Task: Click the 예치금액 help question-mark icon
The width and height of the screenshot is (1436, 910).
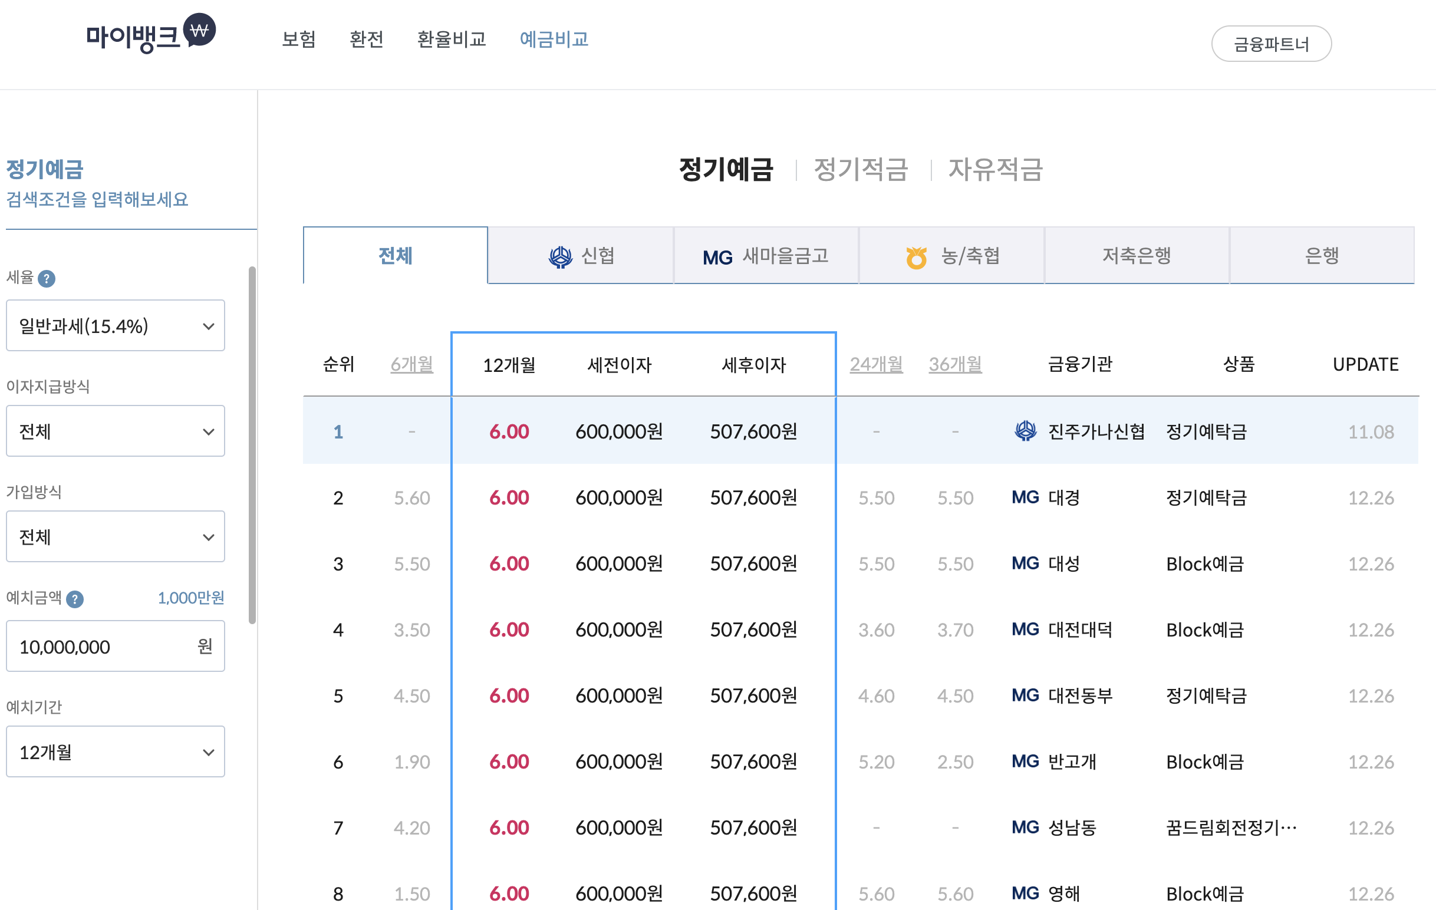Action: [74, 599]
